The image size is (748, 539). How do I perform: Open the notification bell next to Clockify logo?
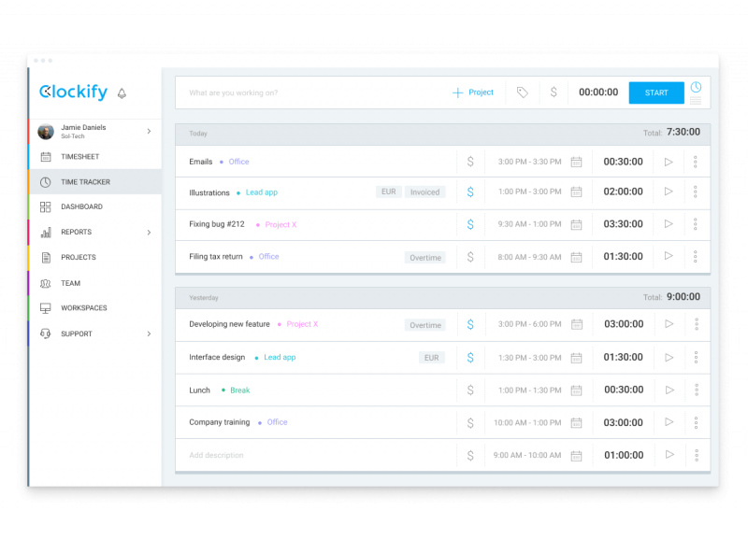122,92
